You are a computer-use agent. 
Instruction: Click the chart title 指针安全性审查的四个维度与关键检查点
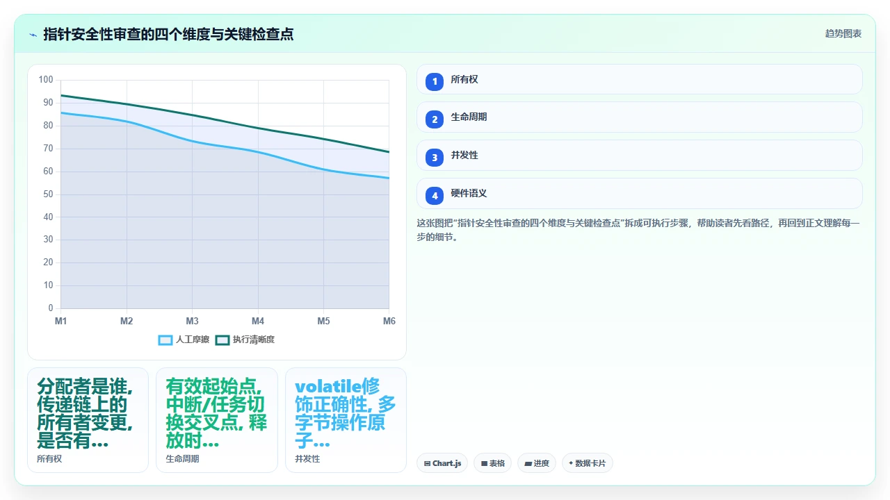click(168, 34)
